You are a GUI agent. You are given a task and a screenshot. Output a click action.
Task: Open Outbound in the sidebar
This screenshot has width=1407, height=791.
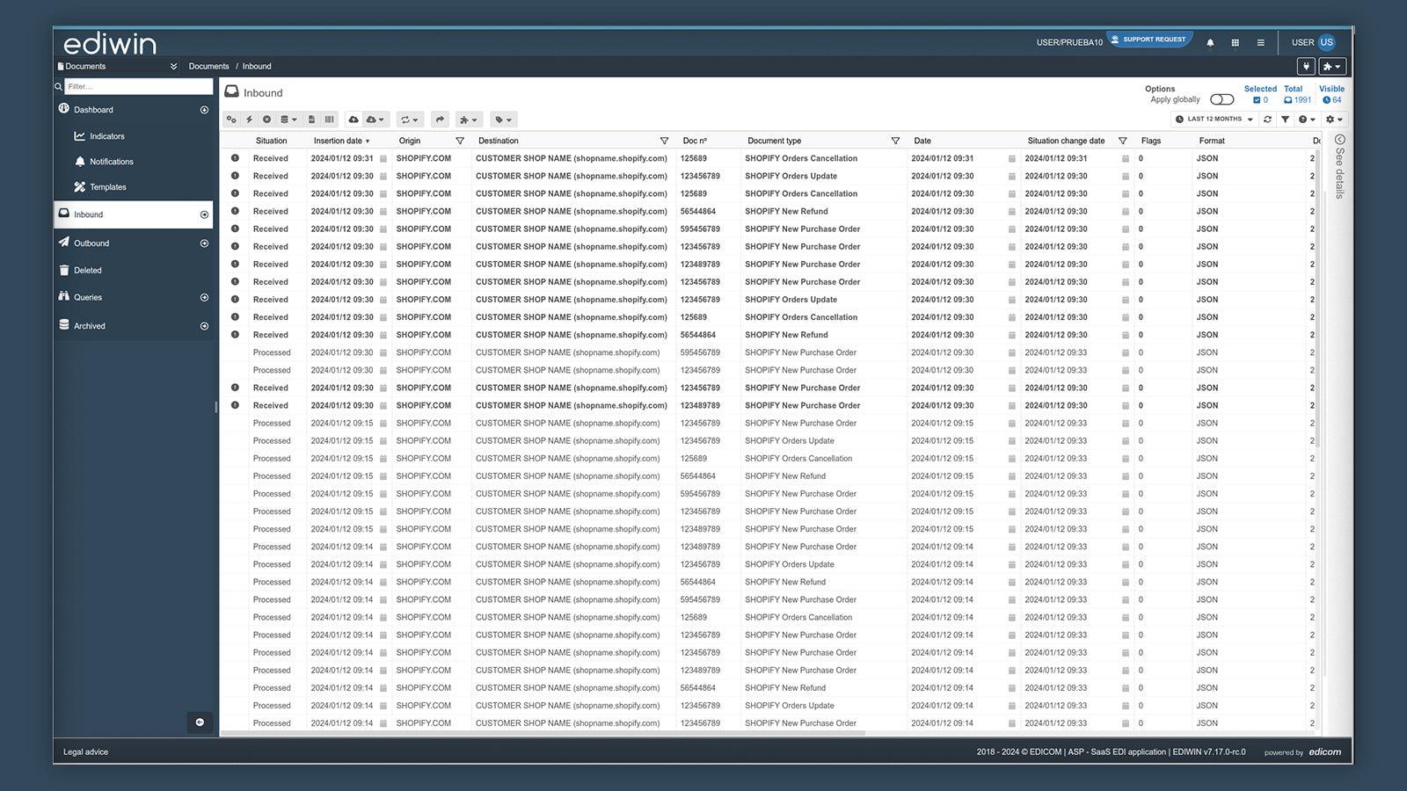[91, 243]
